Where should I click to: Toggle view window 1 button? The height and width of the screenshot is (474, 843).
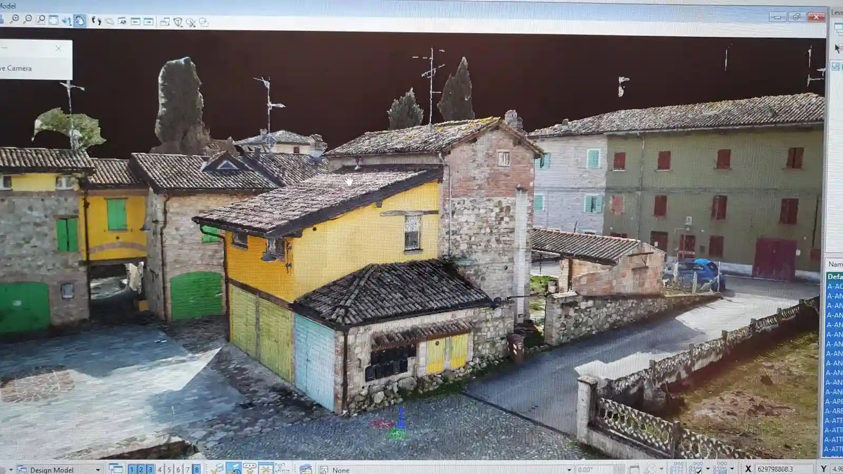click(x=132, y=469)
